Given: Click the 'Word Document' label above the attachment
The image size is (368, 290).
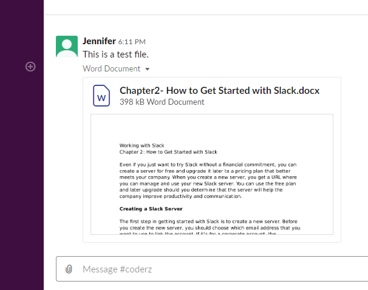Looking at the screenshot, I should tap(112, 68).
